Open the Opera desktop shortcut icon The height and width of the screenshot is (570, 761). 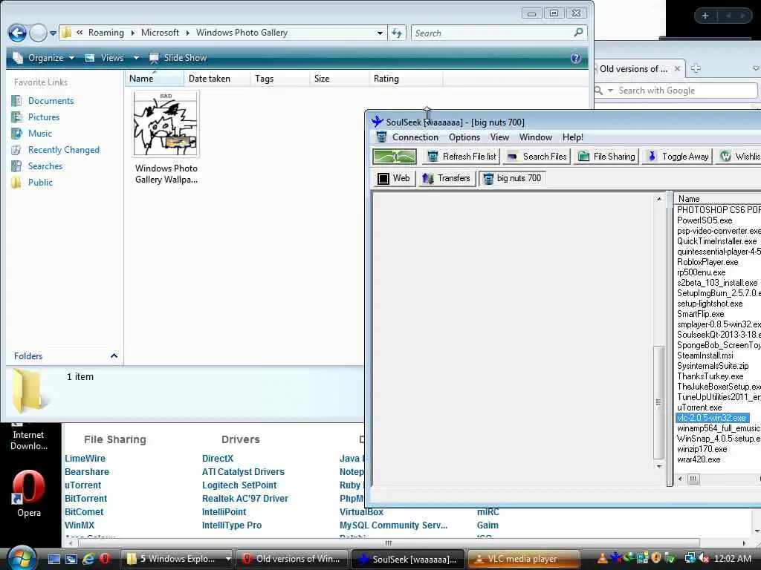(29, 494)
